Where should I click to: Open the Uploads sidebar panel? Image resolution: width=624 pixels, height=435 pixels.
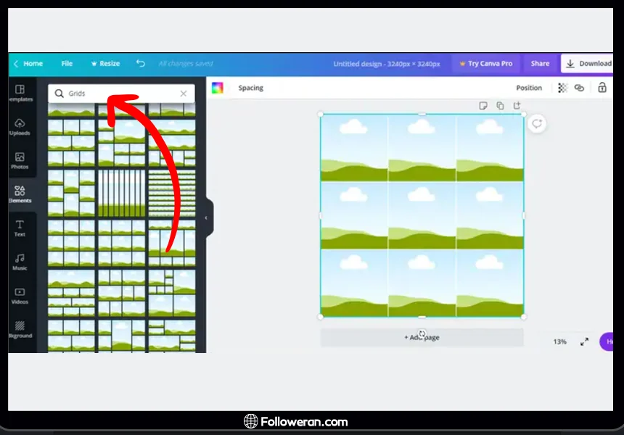(x=20, y=127)
